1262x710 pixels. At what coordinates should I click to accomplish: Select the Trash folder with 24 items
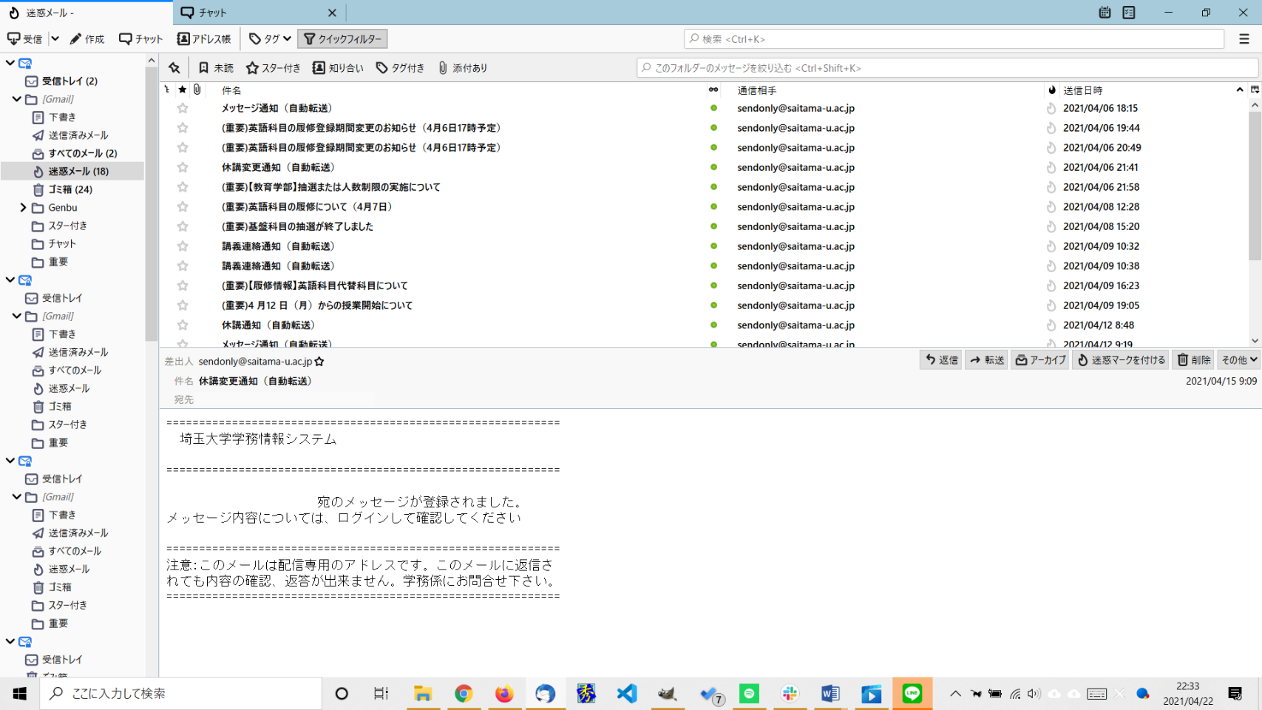(x=69, y=189)
